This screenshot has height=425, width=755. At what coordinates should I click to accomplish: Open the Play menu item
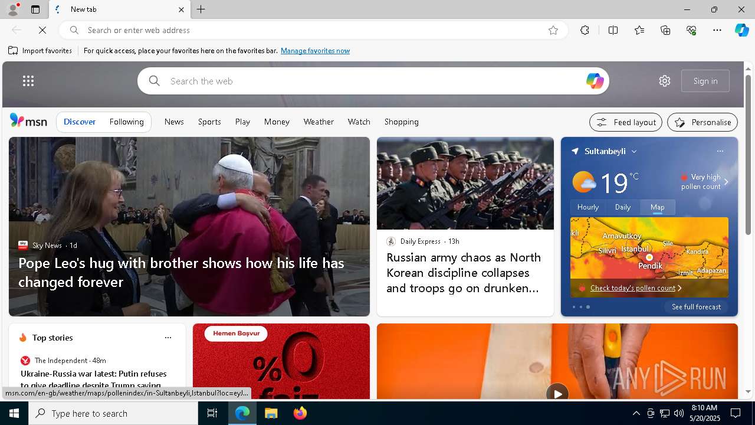pyautogui.click(x=242, y=122)
